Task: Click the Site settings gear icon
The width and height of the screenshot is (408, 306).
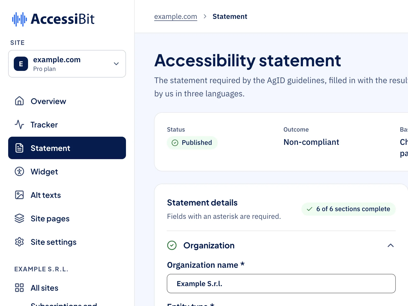Action: pos(19,242)
